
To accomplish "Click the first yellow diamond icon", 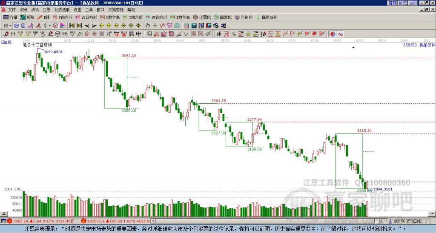I will [x=101, y=26].
